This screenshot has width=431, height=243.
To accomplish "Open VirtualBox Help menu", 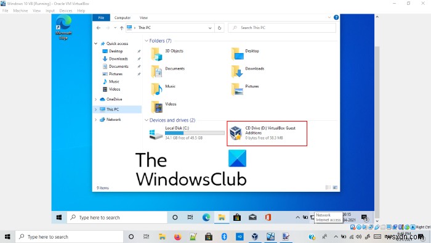I will click(81, 10).
